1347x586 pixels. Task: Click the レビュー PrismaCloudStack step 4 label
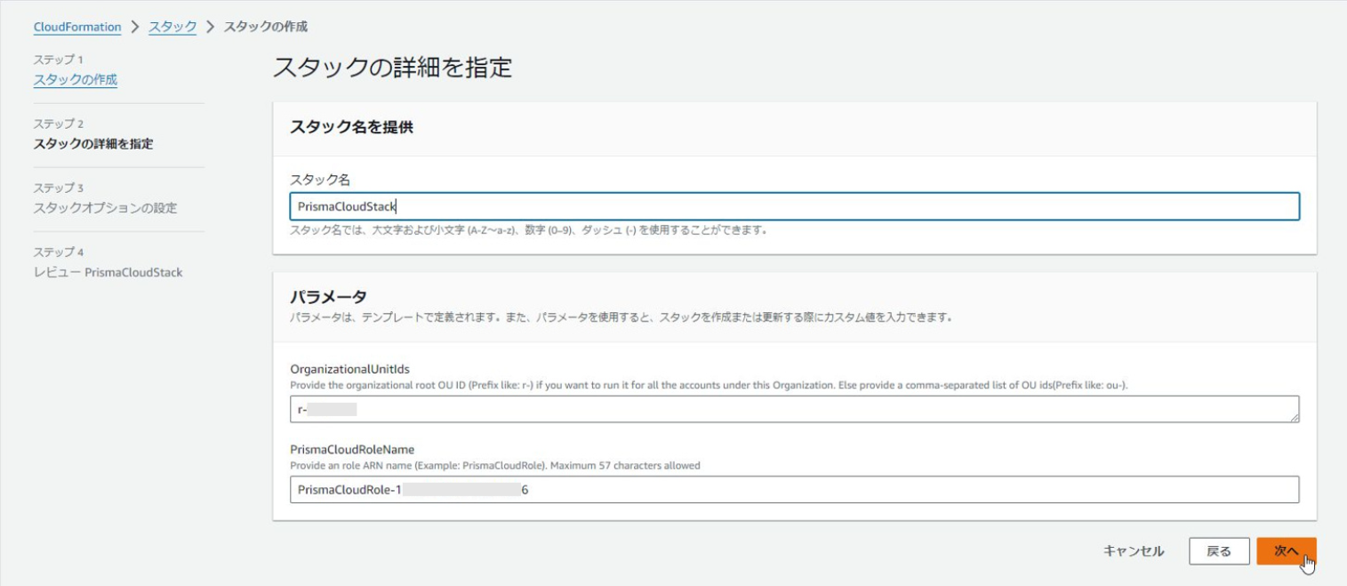click(x=108, y=272)
